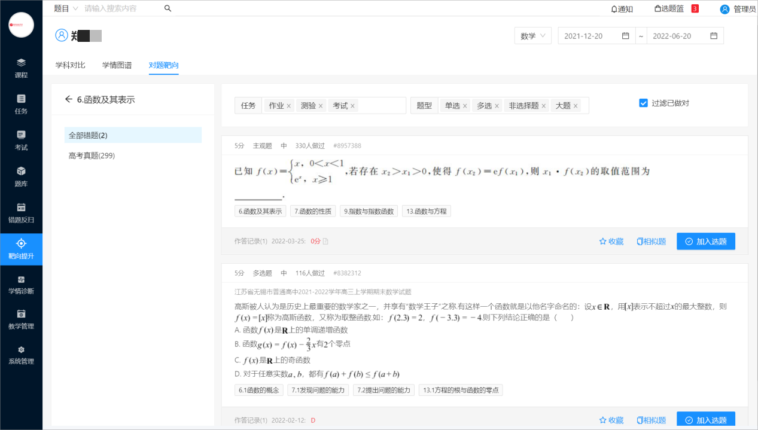Open 考试 in the sidebar
The width and height of the screenshot is (758, 430).
tap(21, 141)
